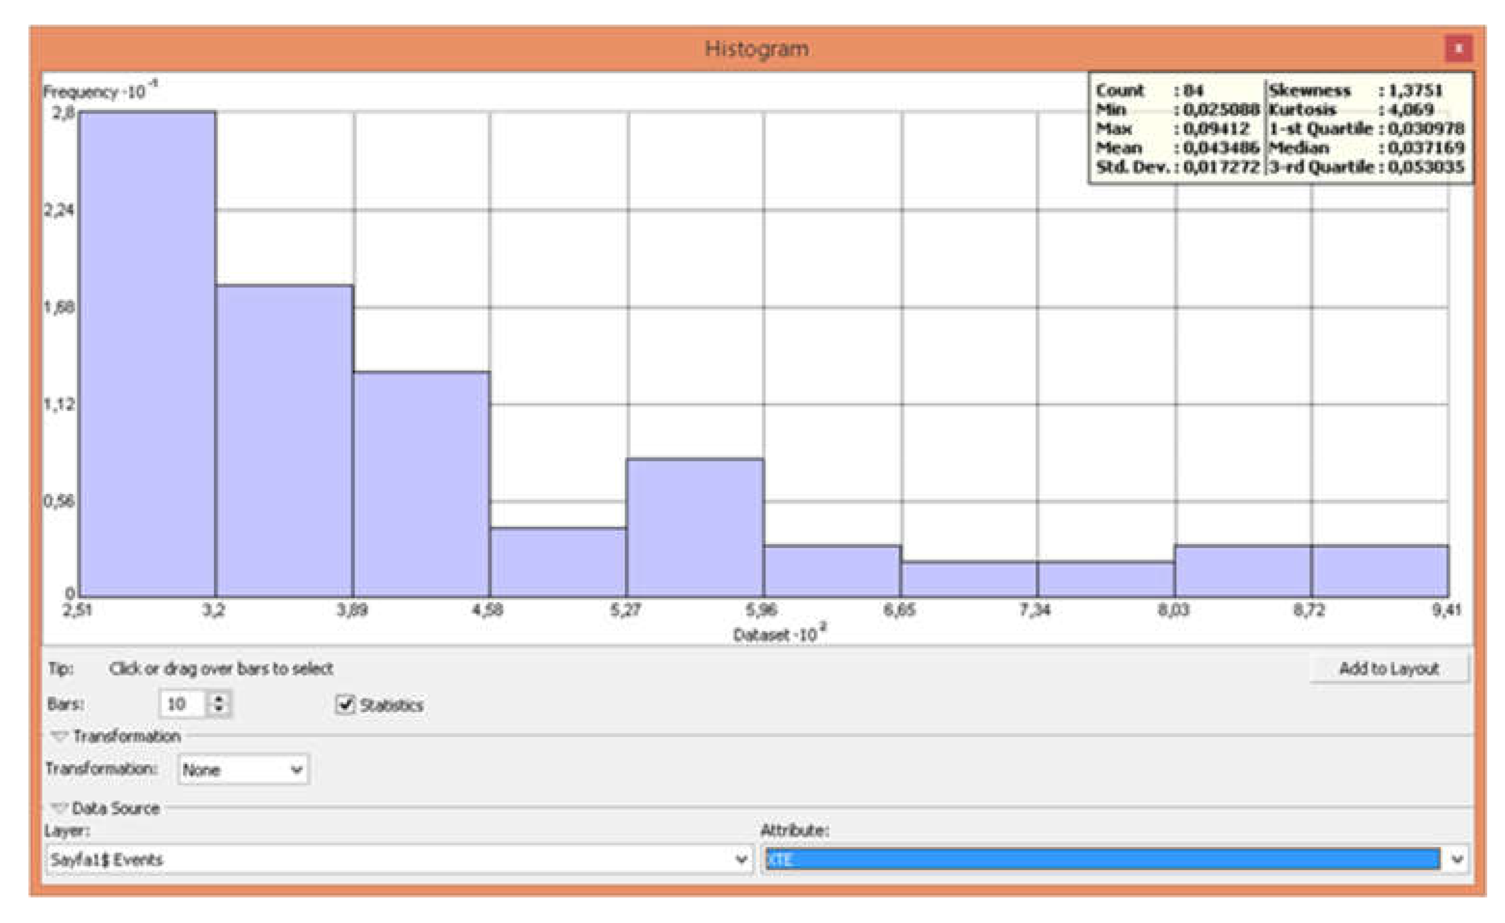Screen dimensions: 1505x923
Task: Collapse the Data Source section
Action: pos(59,808)
